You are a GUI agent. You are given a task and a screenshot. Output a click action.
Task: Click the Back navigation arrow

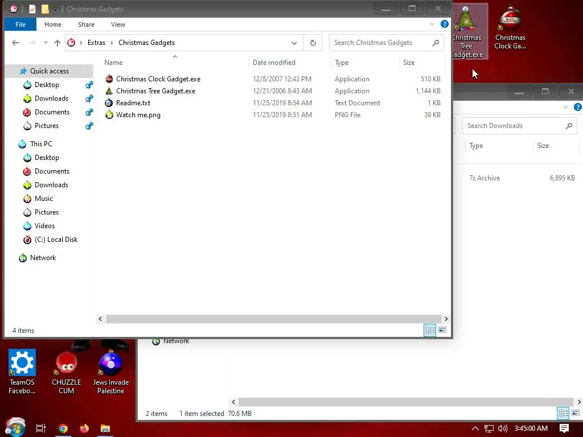[15, 43]
